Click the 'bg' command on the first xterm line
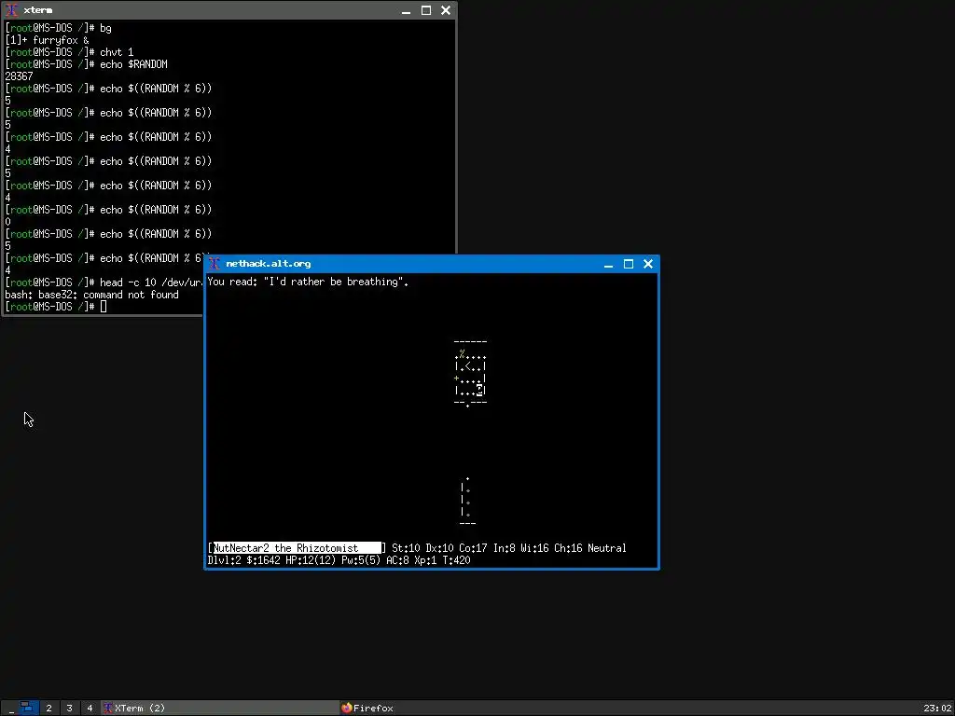Screen dimensions: 955x716 [105, 28]
